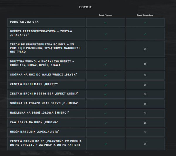Image resolution: width=176 pixels, height=156 pixels.
Task: Click Phantom checkmark for M1A2 SEPV3 „Chimera”
Action: 105,104
